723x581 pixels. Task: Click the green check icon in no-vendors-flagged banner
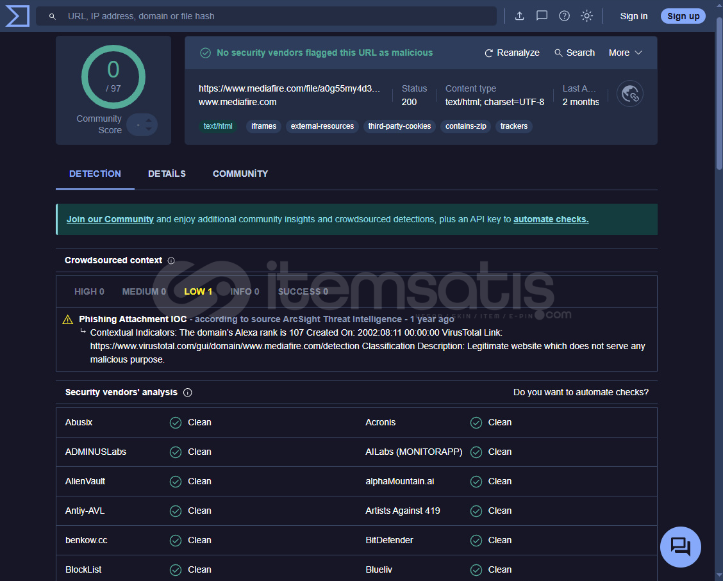(x=206, y=53)
